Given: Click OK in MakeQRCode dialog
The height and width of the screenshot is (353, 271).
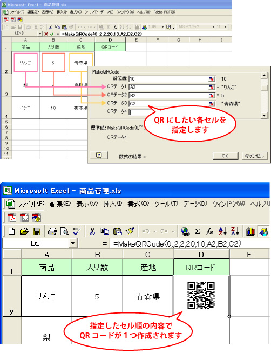Looking at the screenshot, I should [225, 156].
